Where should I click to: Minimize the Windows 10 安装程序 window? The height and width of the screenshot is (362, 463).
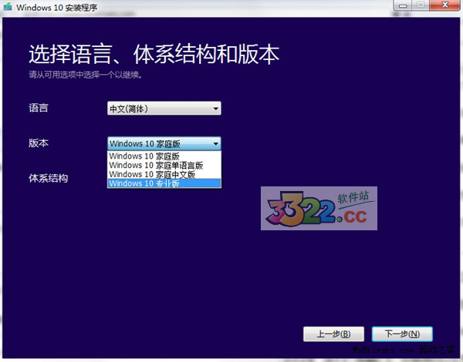[403, 5]
